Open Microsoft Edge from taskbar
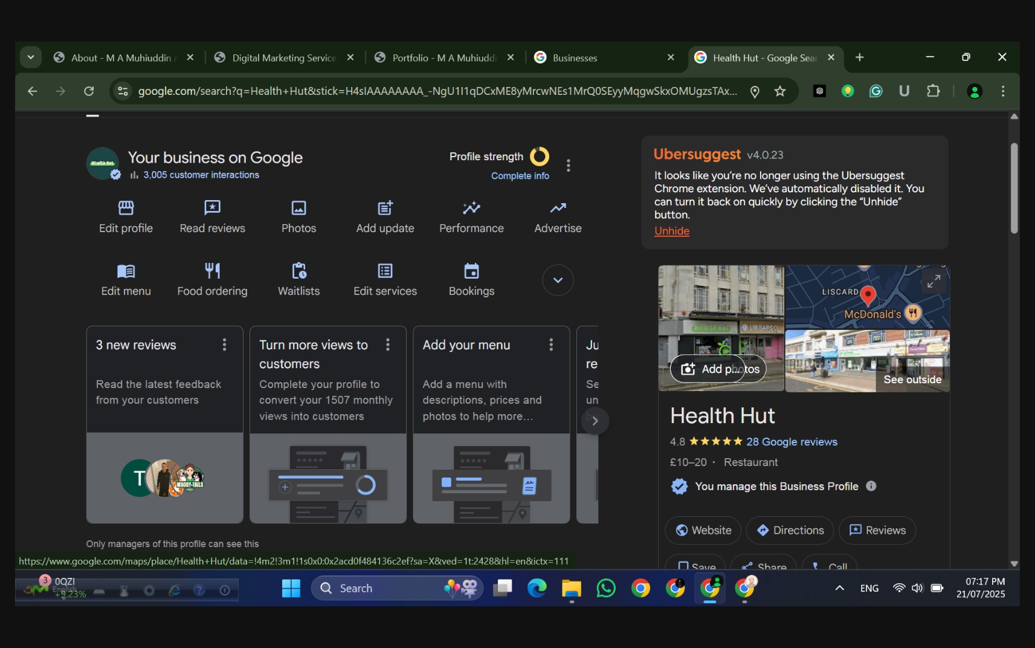This screenshot has width=1035, height=648. (537, 588)
